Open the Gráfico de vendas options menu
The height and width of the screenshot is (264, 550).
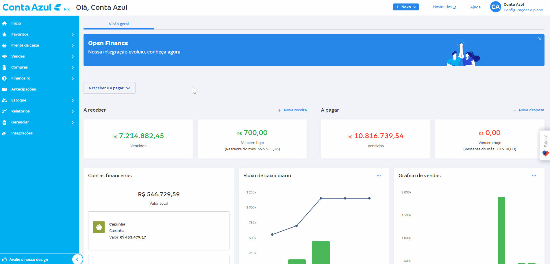tap(534, 176)
